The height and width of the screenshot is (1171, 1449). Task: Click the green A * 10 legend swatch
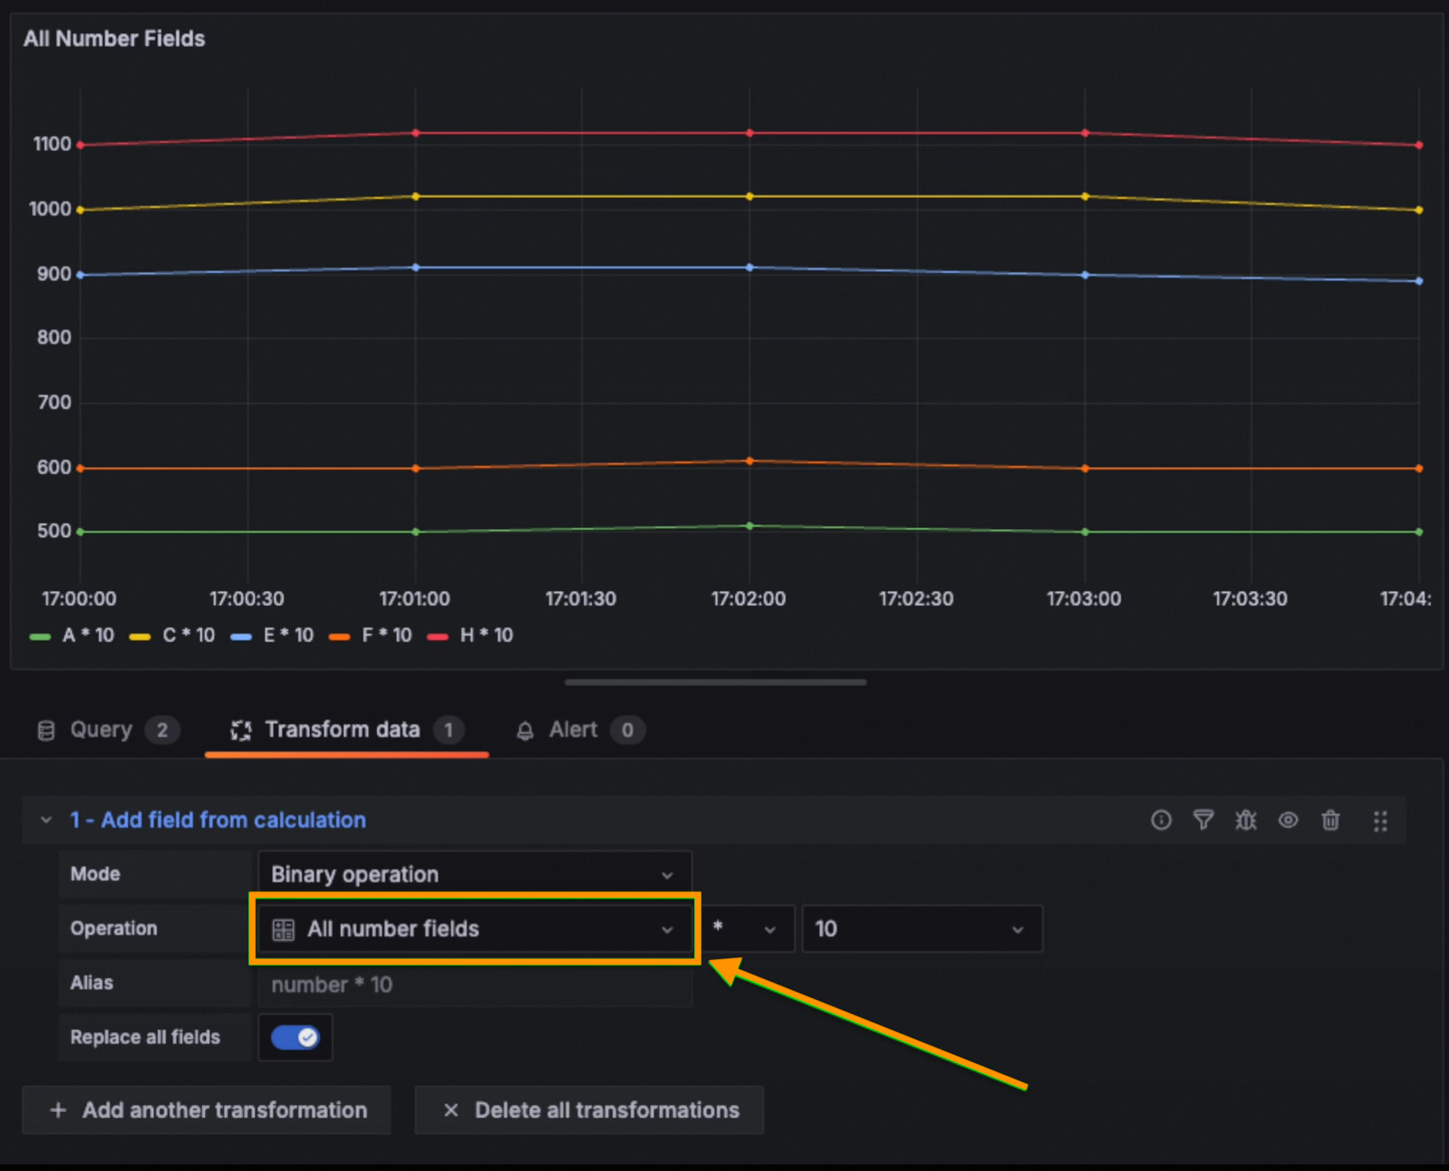point(40,636)
